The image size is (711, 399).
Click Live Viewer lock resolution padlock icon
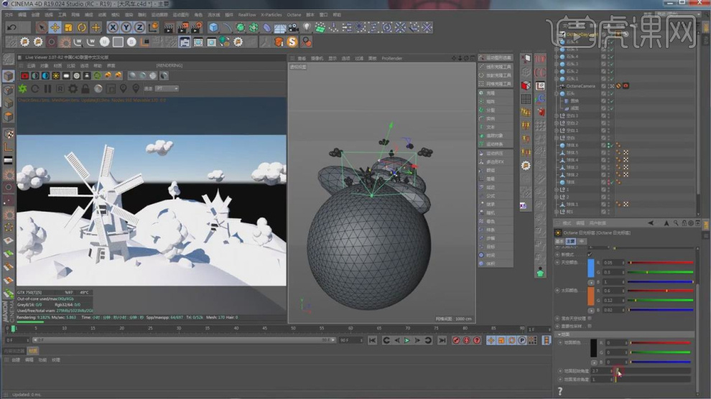(x=85, y=88)
